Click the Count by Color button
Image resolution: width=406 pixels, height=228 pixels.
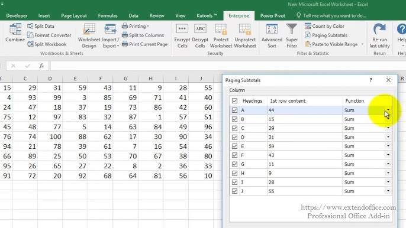click(324, 26)
